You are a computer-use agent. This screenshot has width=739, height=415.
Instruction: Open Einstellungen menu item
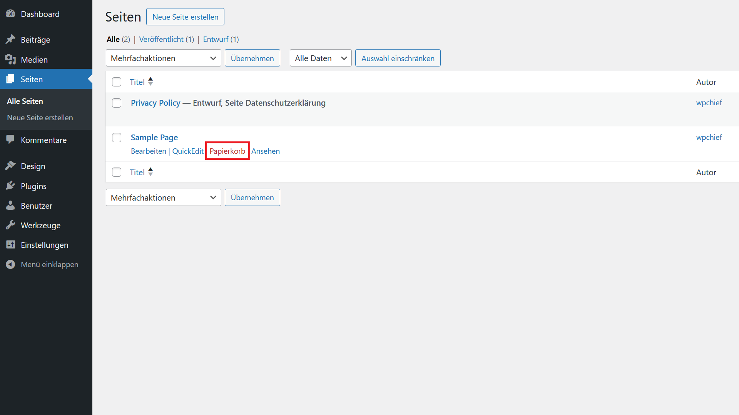point(46,245)
